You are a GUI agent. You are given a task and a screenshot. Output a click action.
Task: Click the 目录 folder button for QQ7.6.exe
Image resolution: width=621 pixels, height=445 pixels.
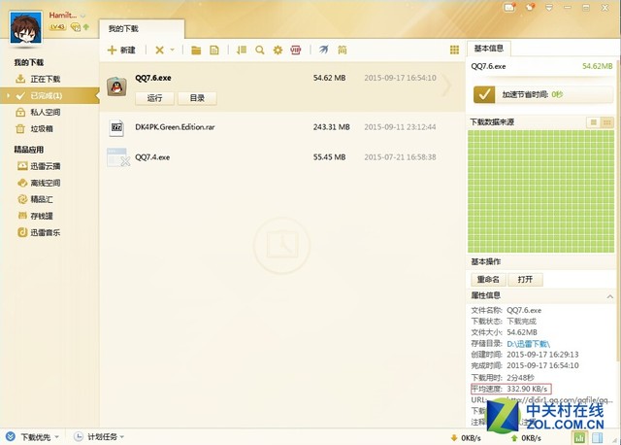tap(197, 98)
